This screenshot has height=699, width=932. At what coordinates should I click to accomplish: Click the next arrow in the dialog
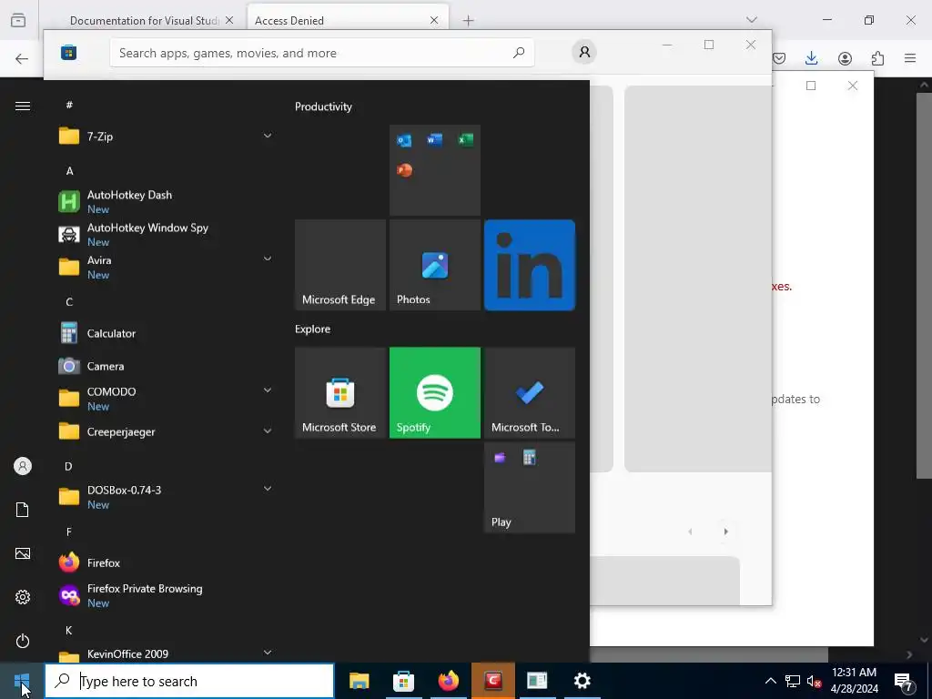(x=725, y=532)
